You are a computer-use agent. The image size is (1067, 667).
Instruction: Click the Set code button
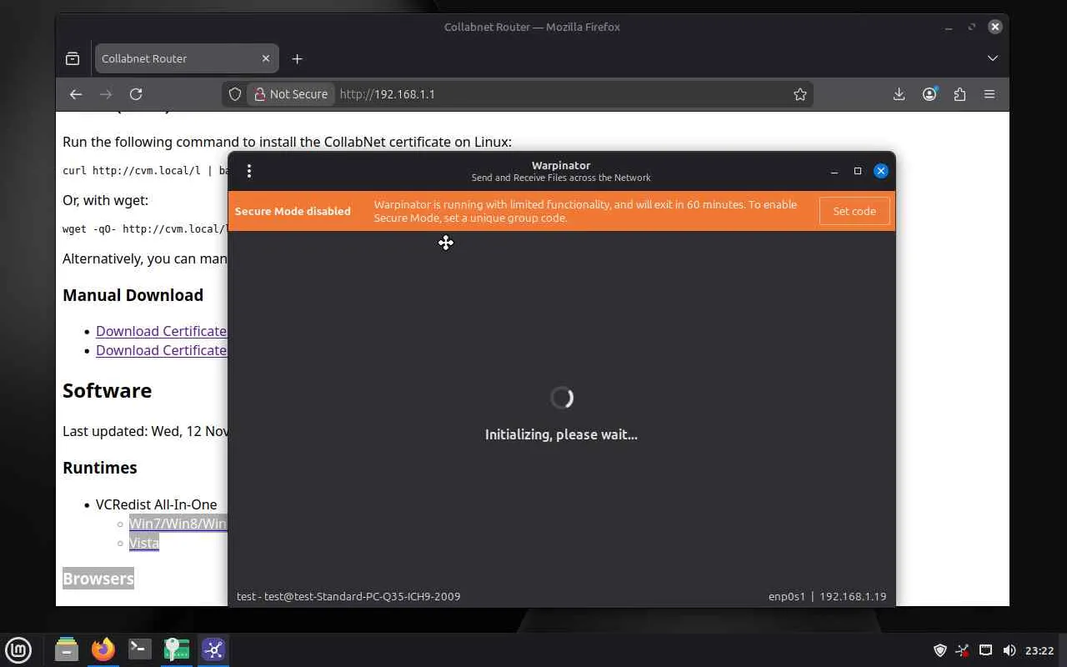tap(854, 211)
